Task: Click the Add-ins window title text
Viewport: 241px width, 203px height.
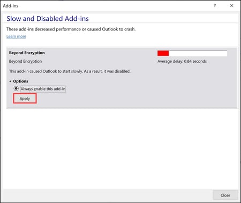Action: (x=11, y=6)
